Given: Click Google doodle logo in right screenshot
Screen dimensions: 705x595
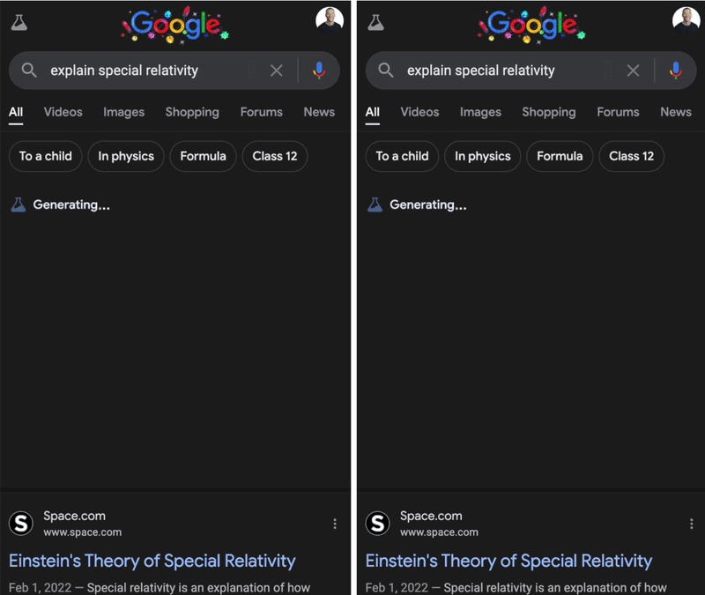Looking at the screenshot, I should point(532,25).
